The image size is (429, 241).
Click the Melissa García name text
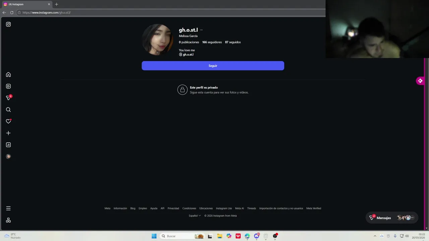coord(188,36)
